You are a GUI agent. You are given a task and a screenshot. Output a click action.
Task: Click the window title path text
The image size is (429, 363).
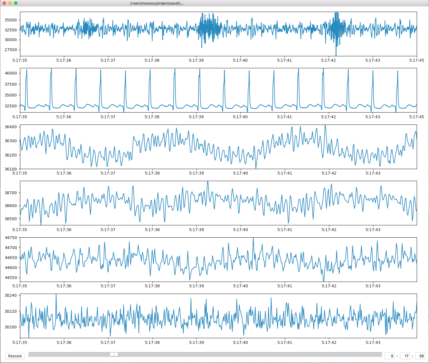pos(157,3)
